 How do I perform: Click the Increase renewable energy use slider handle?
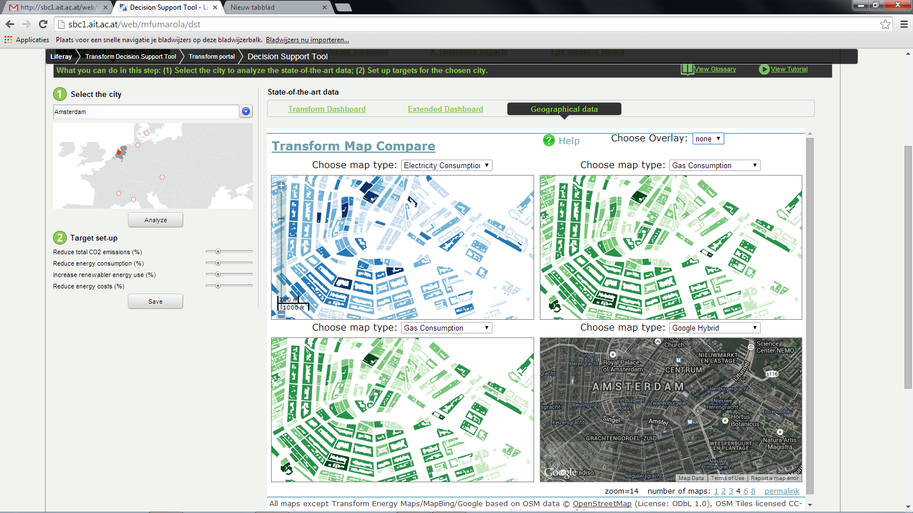coord(217,274)
